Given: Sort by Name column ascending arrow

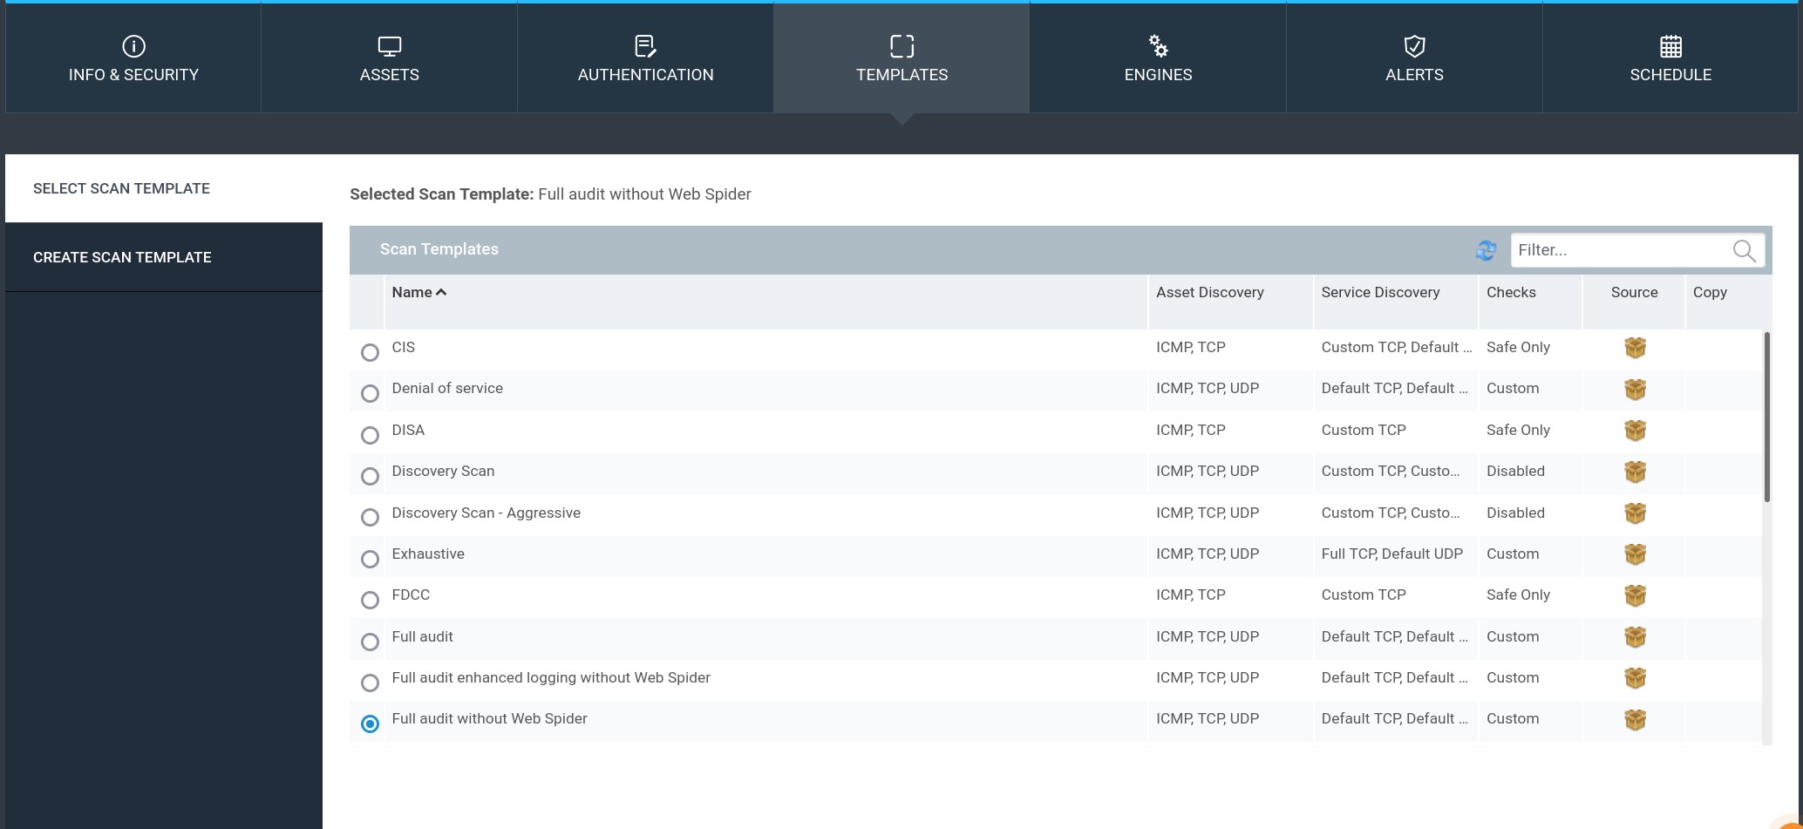Looking at the screenshot, I should [x=441, y=293].
